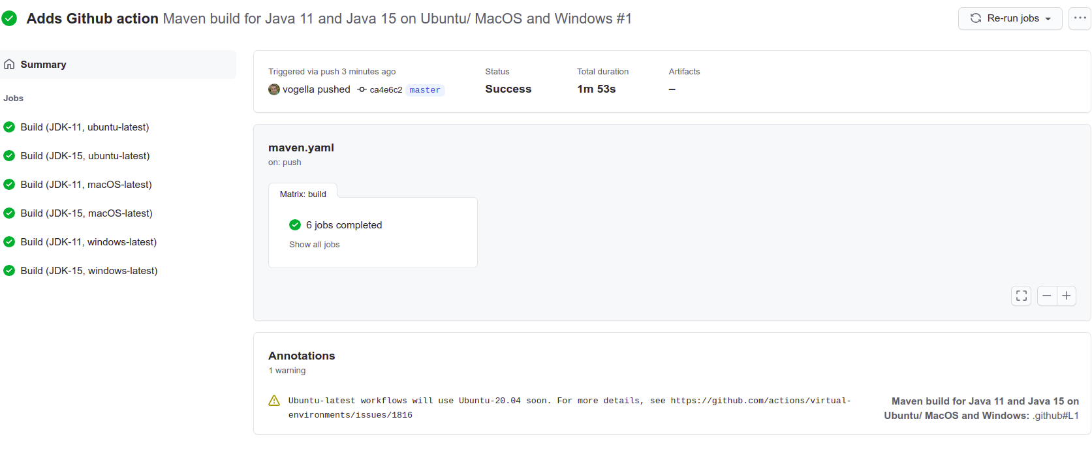Select the Matrix: build tab

[x=303, y=194]
